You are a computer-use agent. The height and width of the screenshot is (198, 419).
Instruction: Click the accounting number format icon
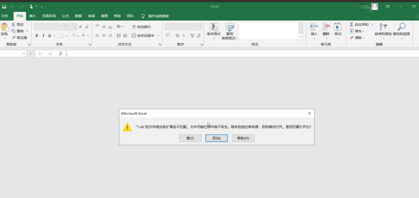[168, 36]
